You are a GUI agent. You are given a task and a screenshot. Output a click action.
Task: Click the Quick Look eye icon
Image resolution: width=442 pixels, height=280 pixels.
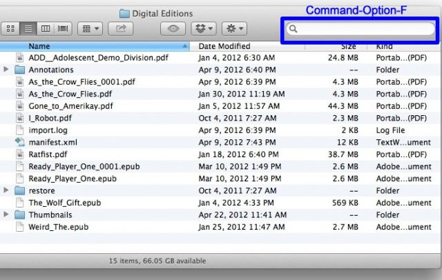pyautogui.click(x=173, y=29)
